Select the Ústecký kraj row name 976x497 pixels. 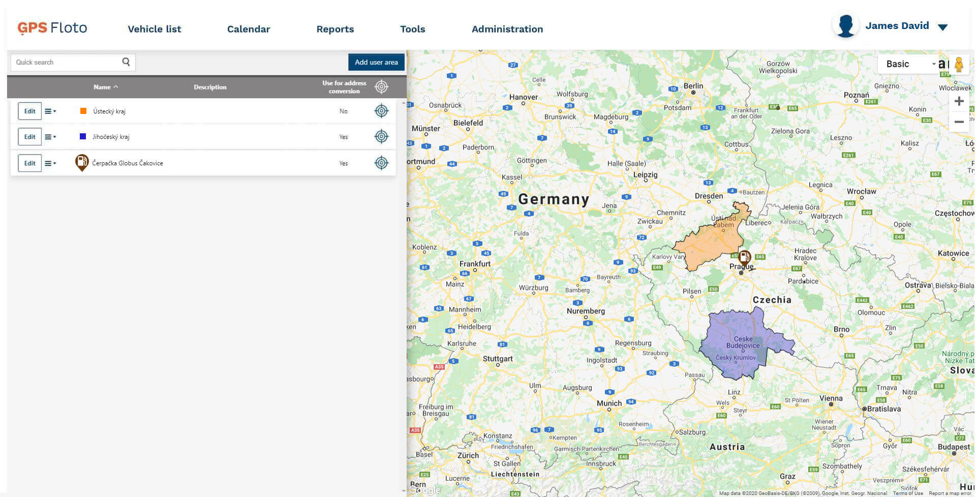click(109, 111)
